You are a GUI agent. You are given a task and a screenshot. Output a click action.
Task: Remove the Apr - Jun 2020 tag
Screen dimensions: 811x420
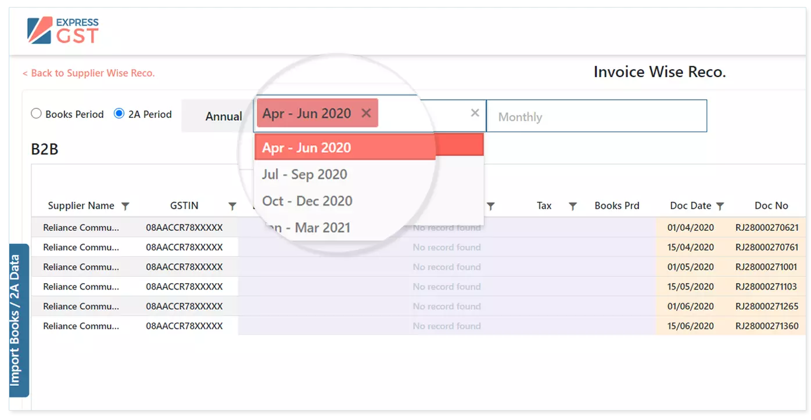(366, 113)
